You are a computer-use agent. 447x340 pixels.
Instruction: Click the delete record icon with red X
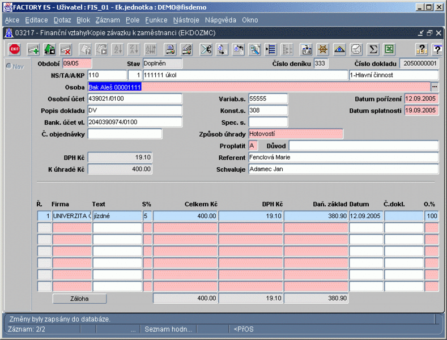66,49
